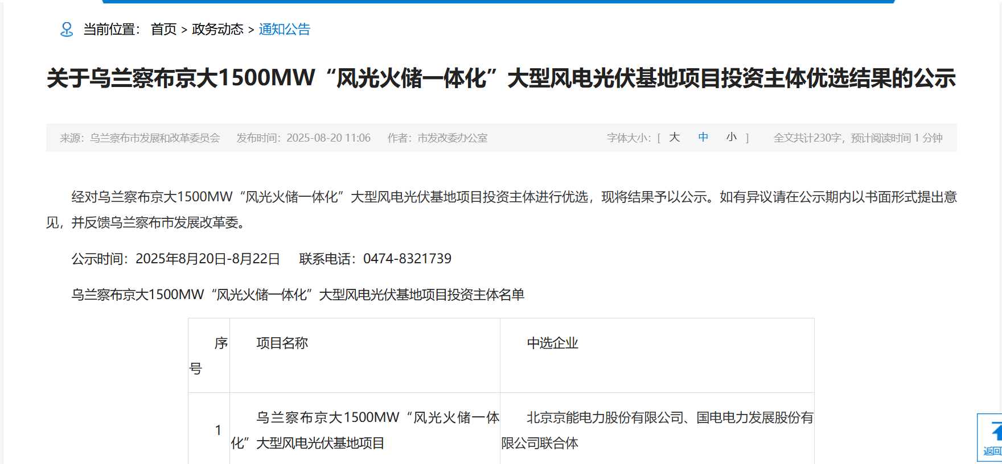Set font size to 大
Screen dimensions: 1002x464
click(x=675, y=138)
